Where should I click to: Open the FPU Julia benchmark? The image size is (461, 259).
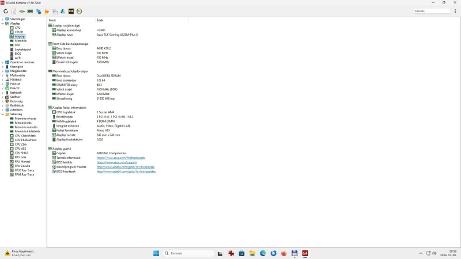tap(20, 157)
